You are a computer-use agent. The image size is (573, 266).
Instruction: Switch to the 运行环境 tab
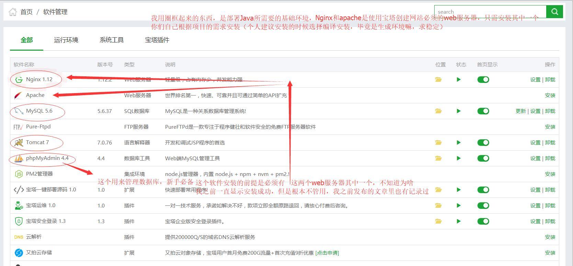tap(66, 40)
